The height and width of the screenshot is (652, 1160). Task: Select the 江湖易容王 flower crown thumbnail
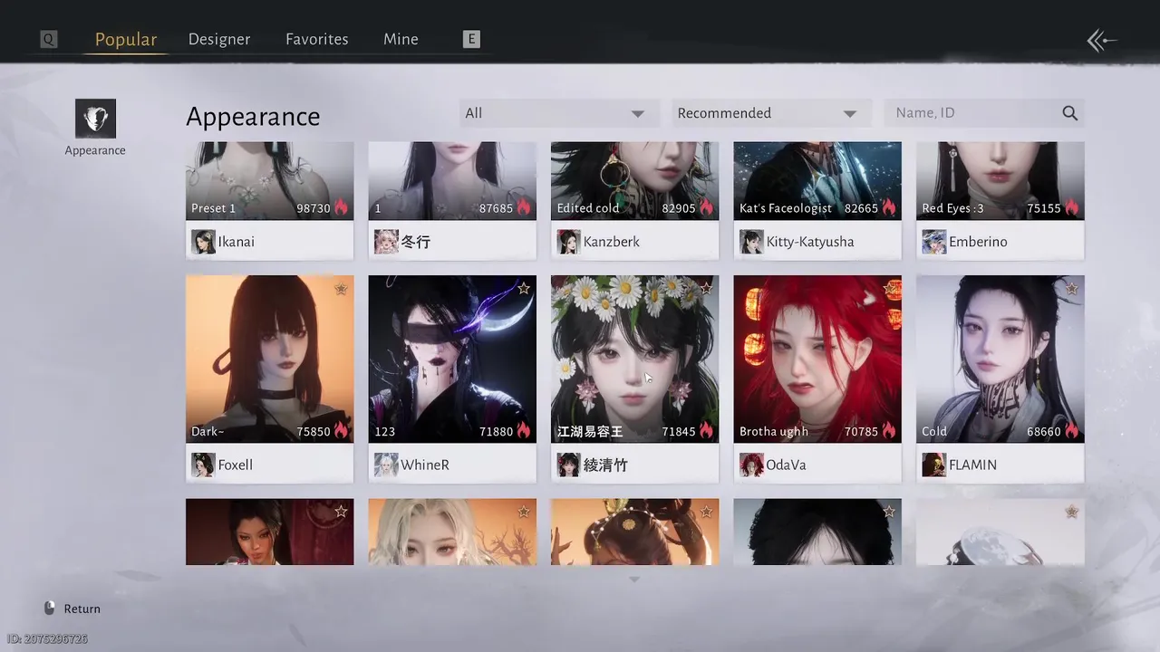coord(634,359)
